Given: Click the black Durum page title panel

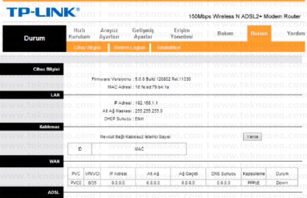Looking at the screenshot, I should tap(34, 38).
